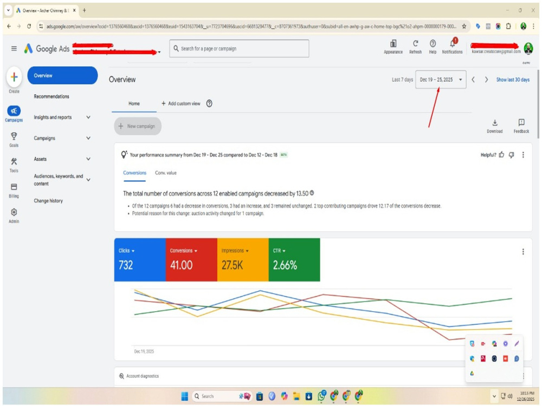Click the help icon beside Add custom view
Screen dimensions: 542x406
point(209,103)
